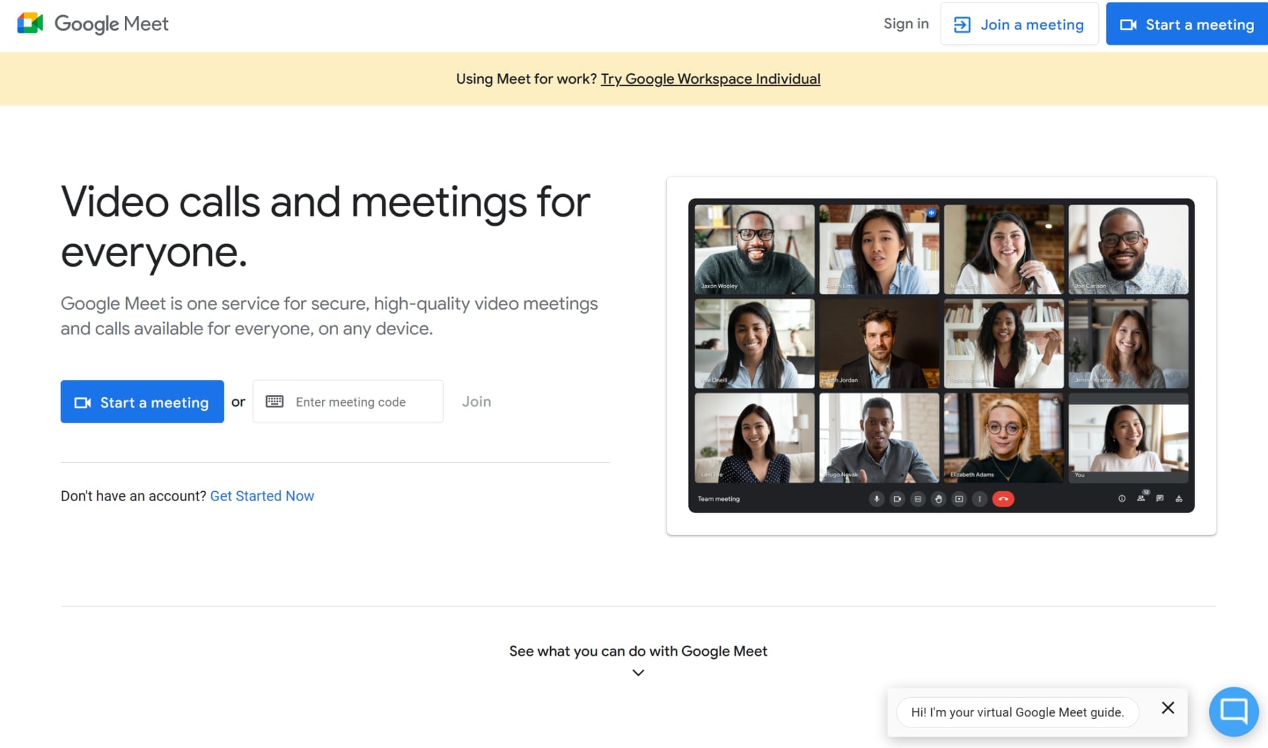Select the You video tile
Image resolution: width=1268 pixels, height=748 pixels.
(x=1128, y=438)
